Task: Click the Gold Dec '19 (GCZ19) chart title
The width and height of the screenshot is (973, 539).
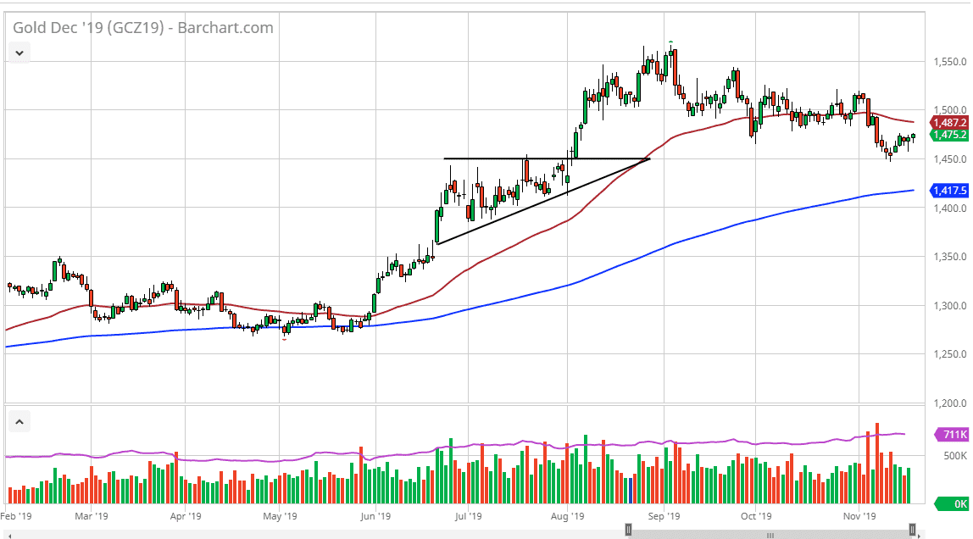Action: (93, 27)
